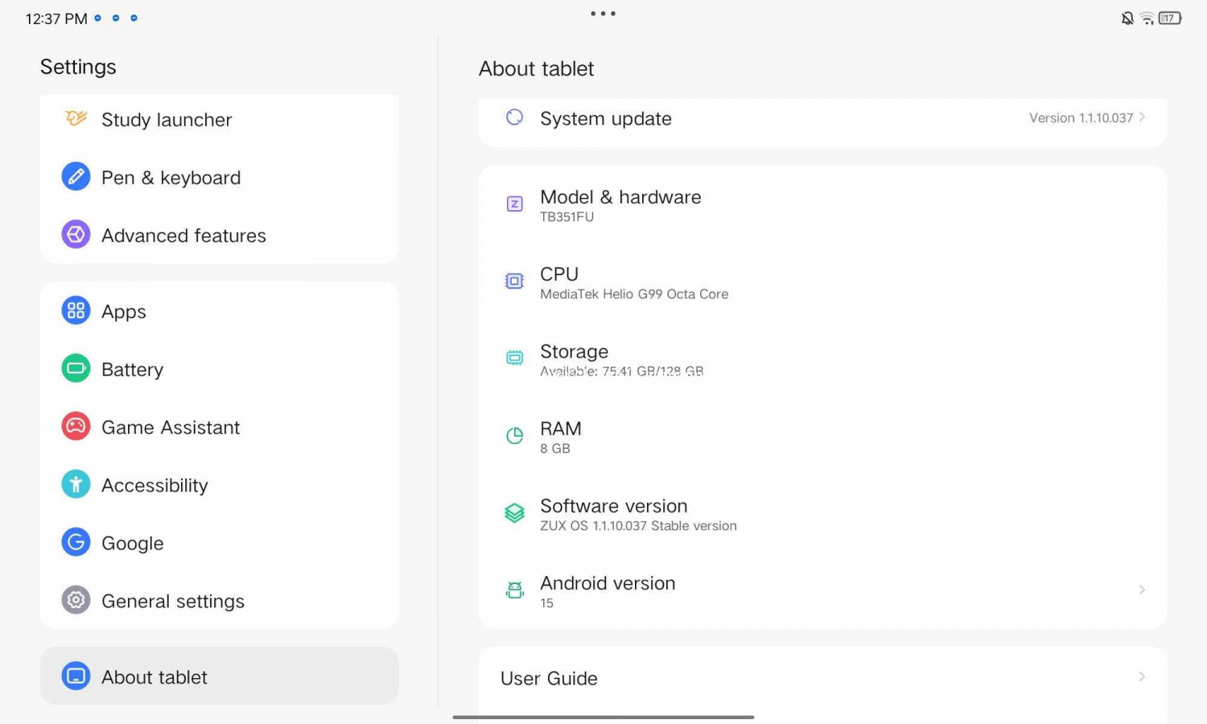This screenshot has width=1207, height=724.
Task: Tap the Model & hardware label
Action: (x=620, y=197)
